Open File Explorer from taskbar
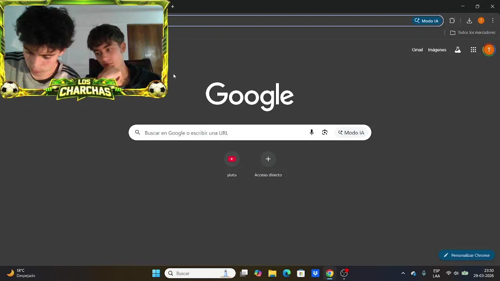The height and width of the screenshot is (281, 500). click(x=272, y=273)
